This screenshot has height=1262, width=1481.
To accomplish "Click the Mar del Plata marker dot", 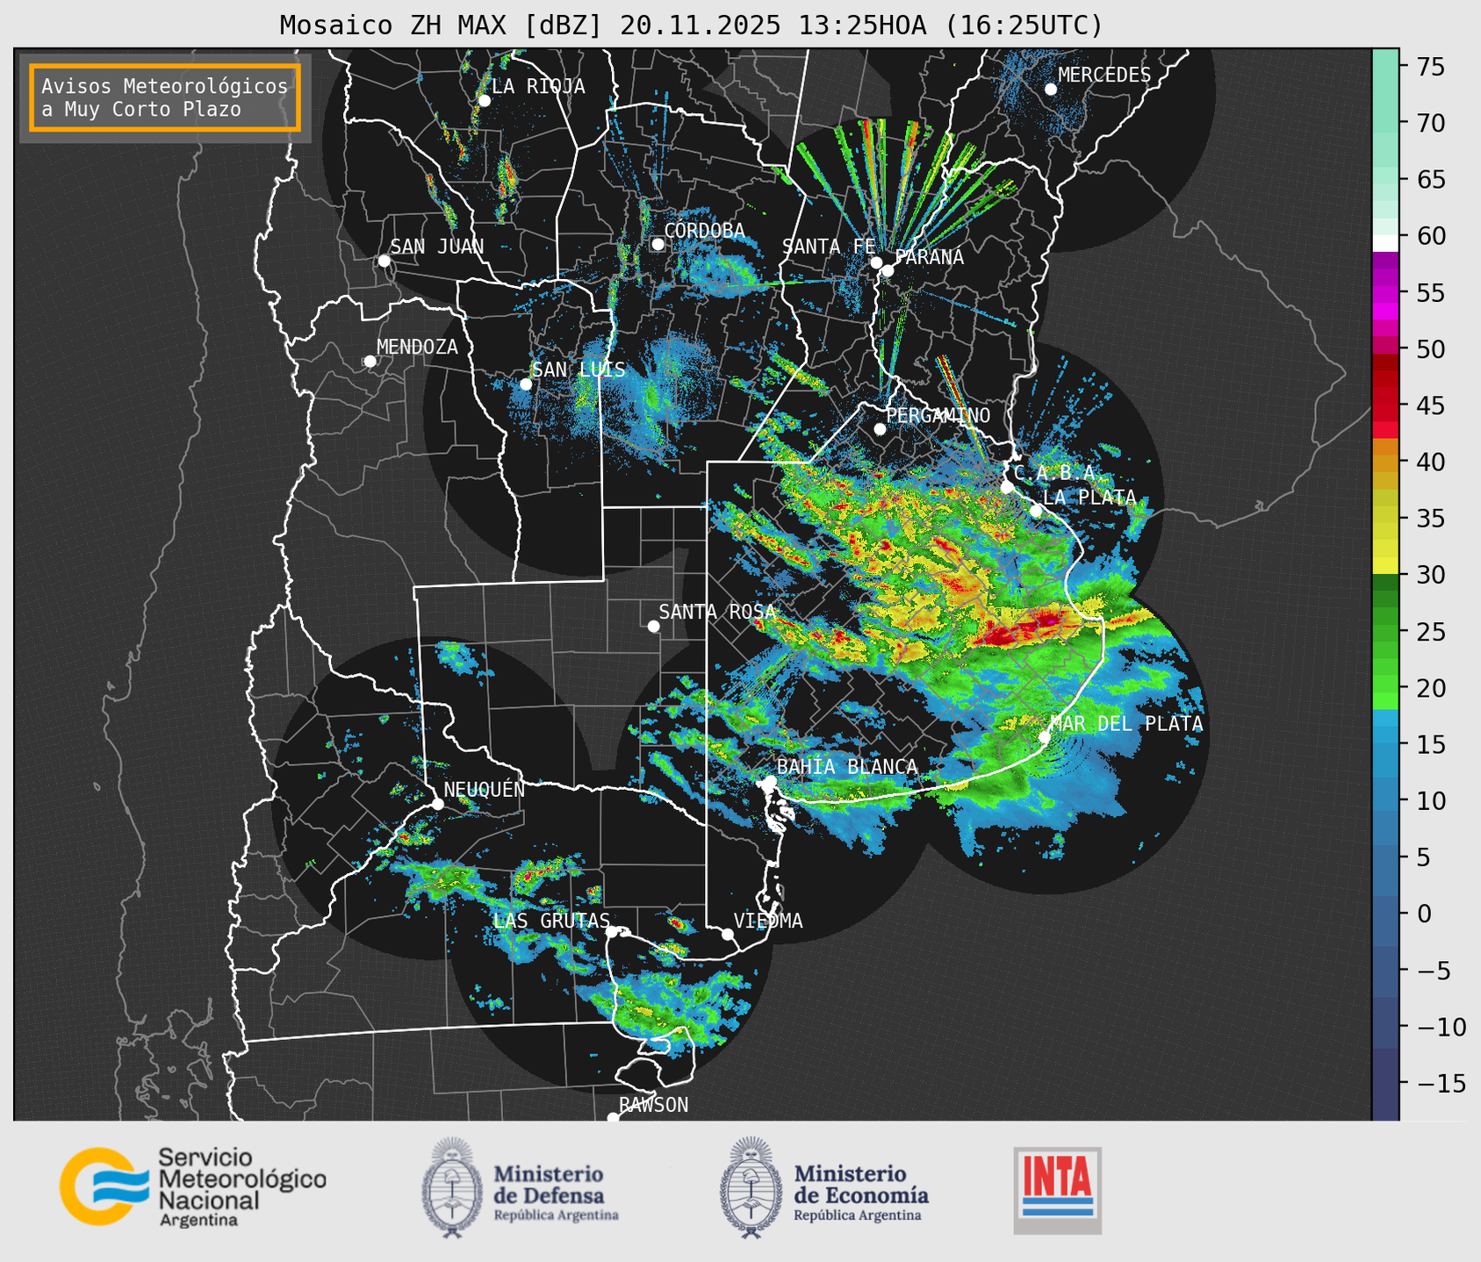I will click(1045, 737).
